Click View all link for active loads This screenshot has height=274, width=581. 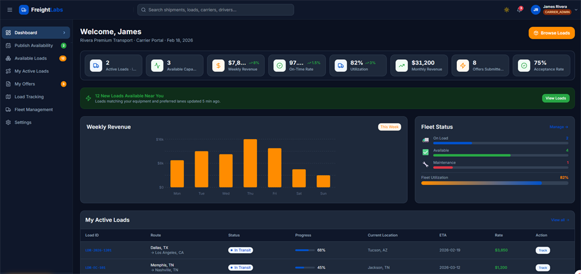[560, 220]
